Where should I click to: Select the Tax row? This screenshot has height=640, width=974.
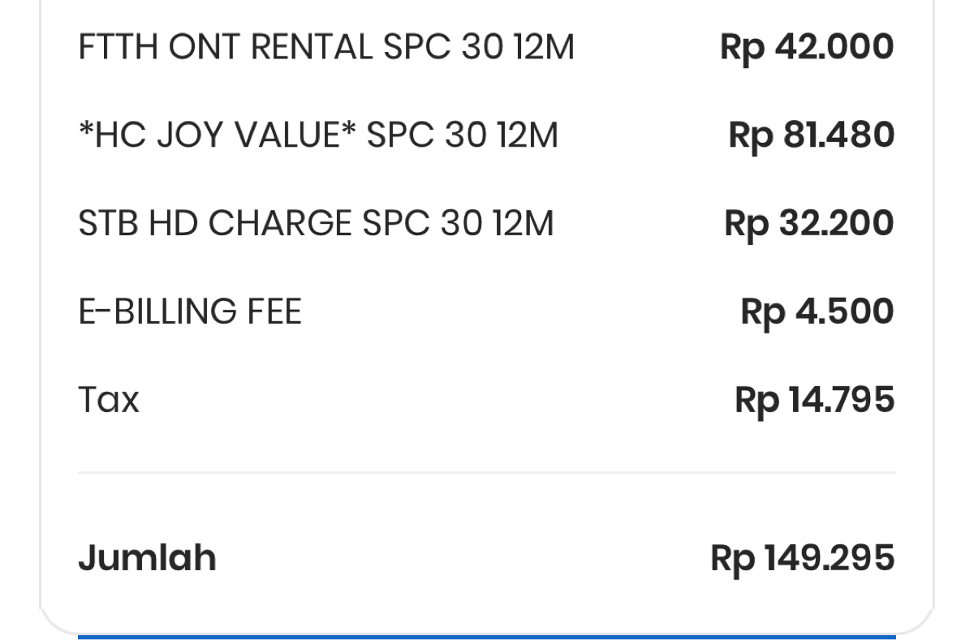[x=107, y=399]
